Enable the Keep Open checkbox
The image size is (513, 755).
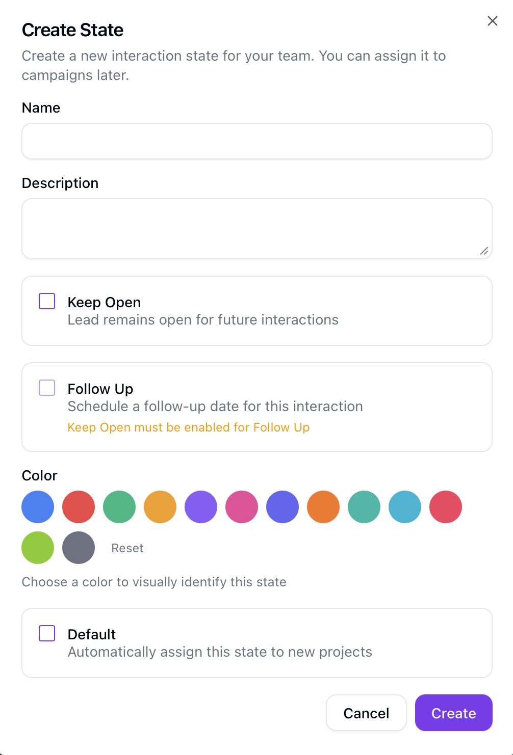click(47, 301)
